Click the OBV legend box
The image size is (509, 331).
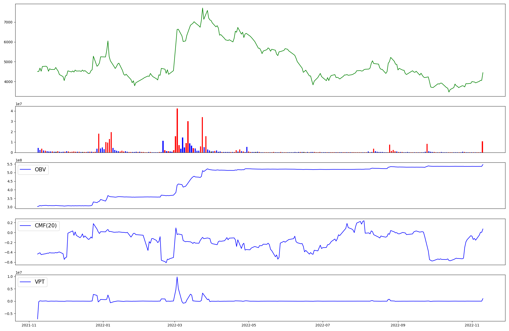(x=33, y=170)
